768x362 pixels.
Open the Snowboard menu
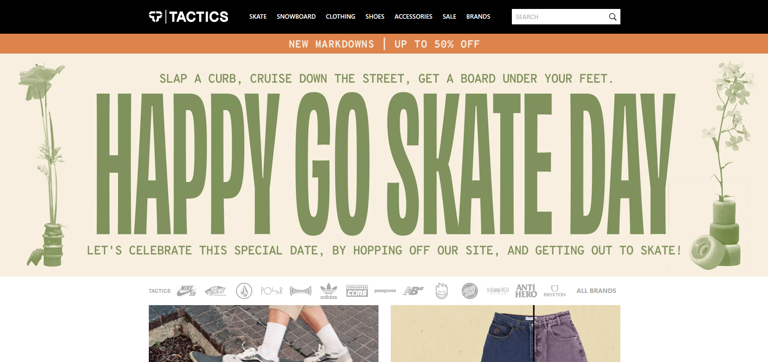point(296,17)
